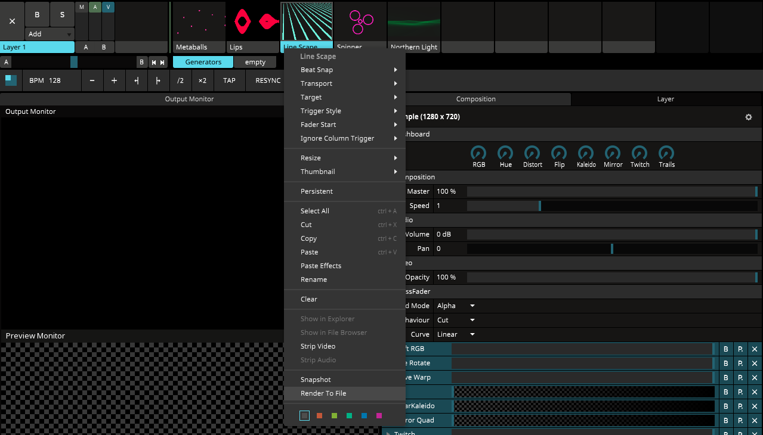This screenshot has width=763, height=435.
Task: Pick the magenta clip color swatch
Action: pos(379,415)
